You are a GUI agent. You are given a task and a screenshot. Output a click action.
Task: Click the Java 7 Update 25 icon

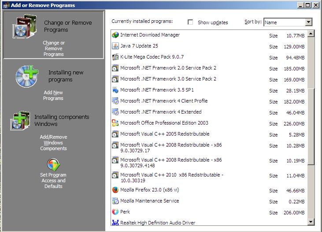(115, 46)
